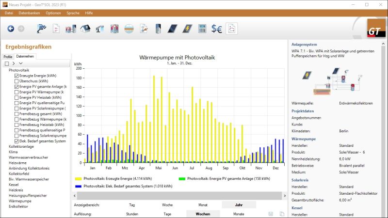Viewport: 388px width, 218px height.
Task: Click the house building toolbar icon
Action: 85,29
